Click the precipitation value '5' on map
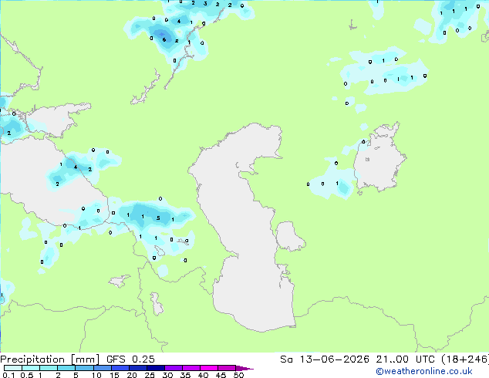489x378 pixels. [158, 218]
